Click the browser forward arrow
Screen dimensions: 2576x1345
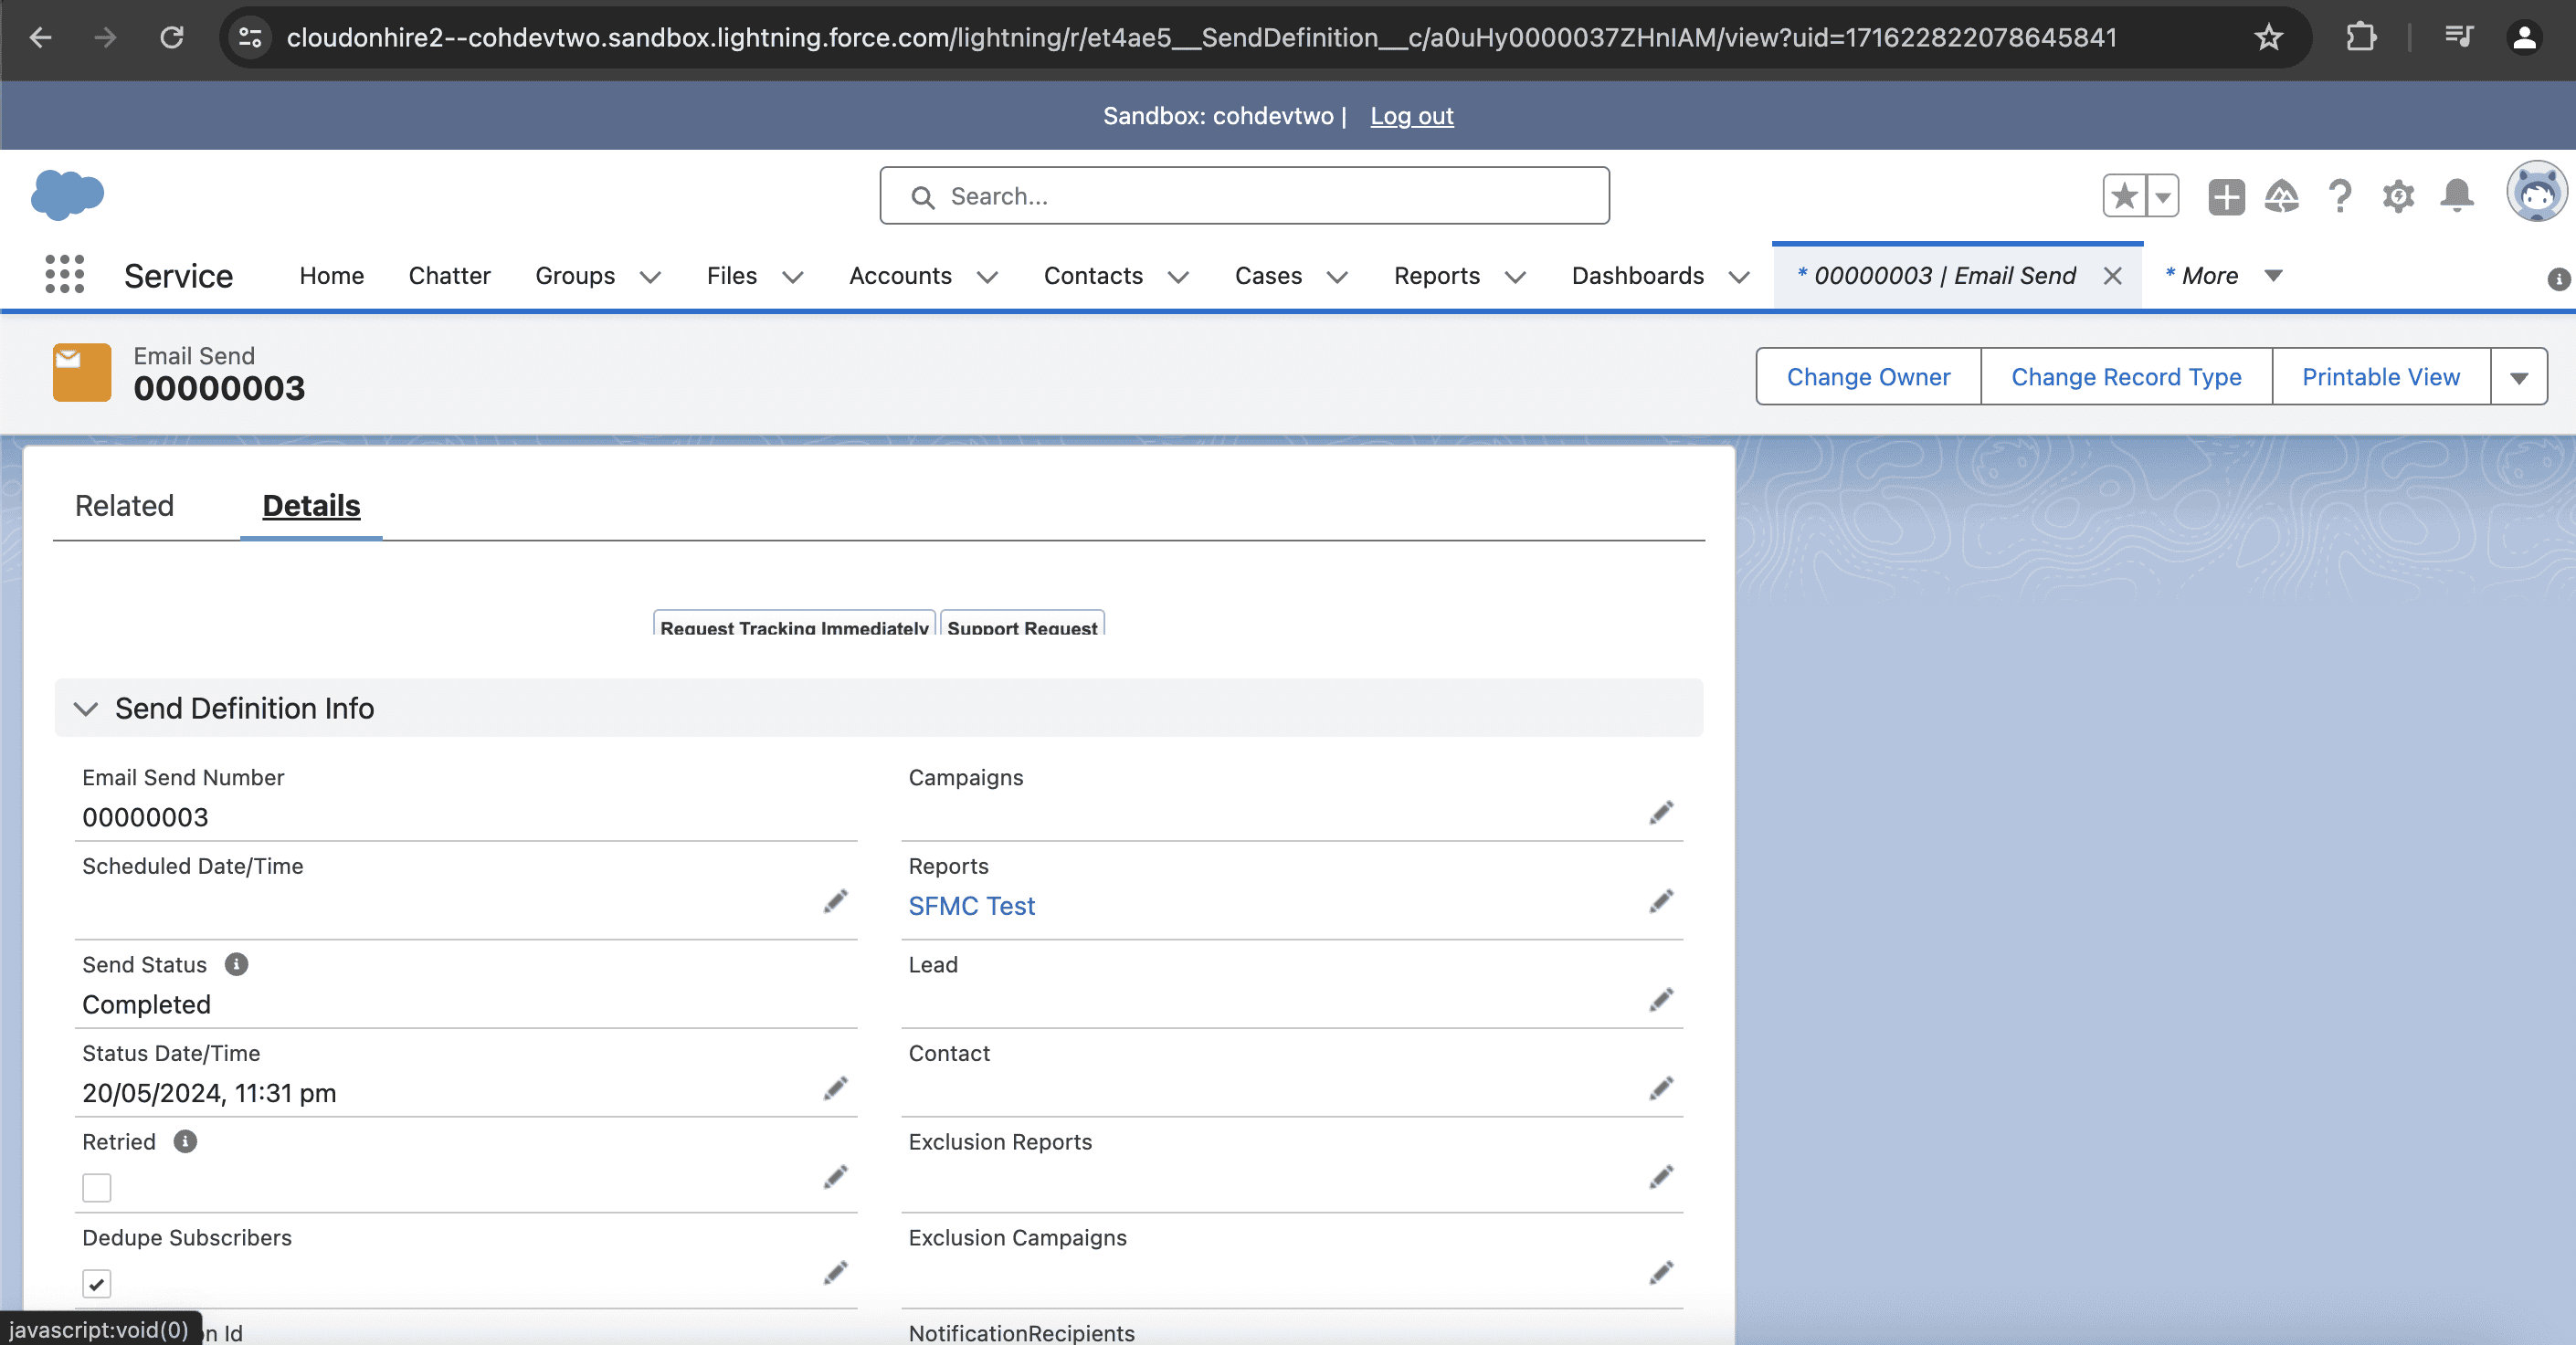105,38
